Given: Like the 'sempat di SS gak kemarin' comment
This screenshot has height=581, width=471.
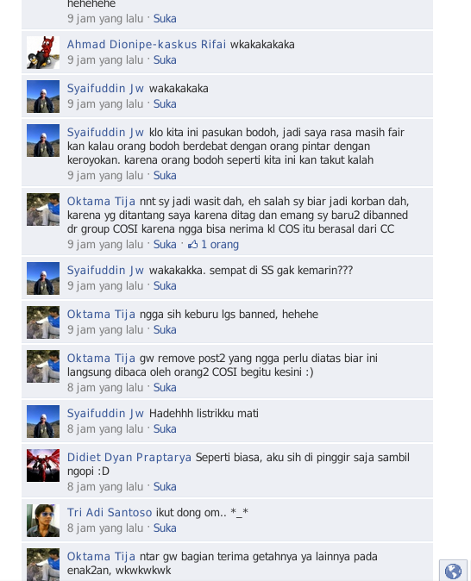Looking at the screenshot, I should coord(165,286).
